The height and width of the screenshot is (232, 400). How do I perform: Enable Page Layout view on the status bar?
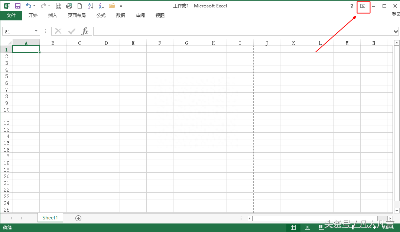coord(307,227)
